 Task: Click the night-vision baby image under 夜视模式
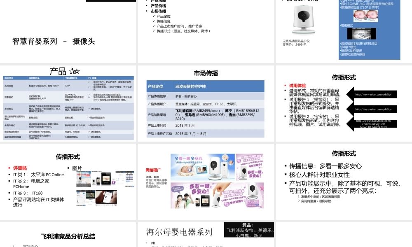[x=362, y=34]
